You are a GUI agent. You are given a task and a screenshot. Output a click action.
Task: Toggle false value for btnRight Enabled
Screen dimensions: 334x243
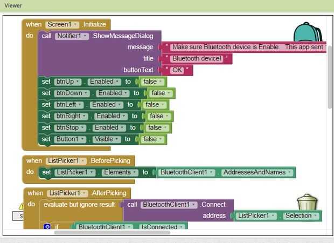pos(159,117)
